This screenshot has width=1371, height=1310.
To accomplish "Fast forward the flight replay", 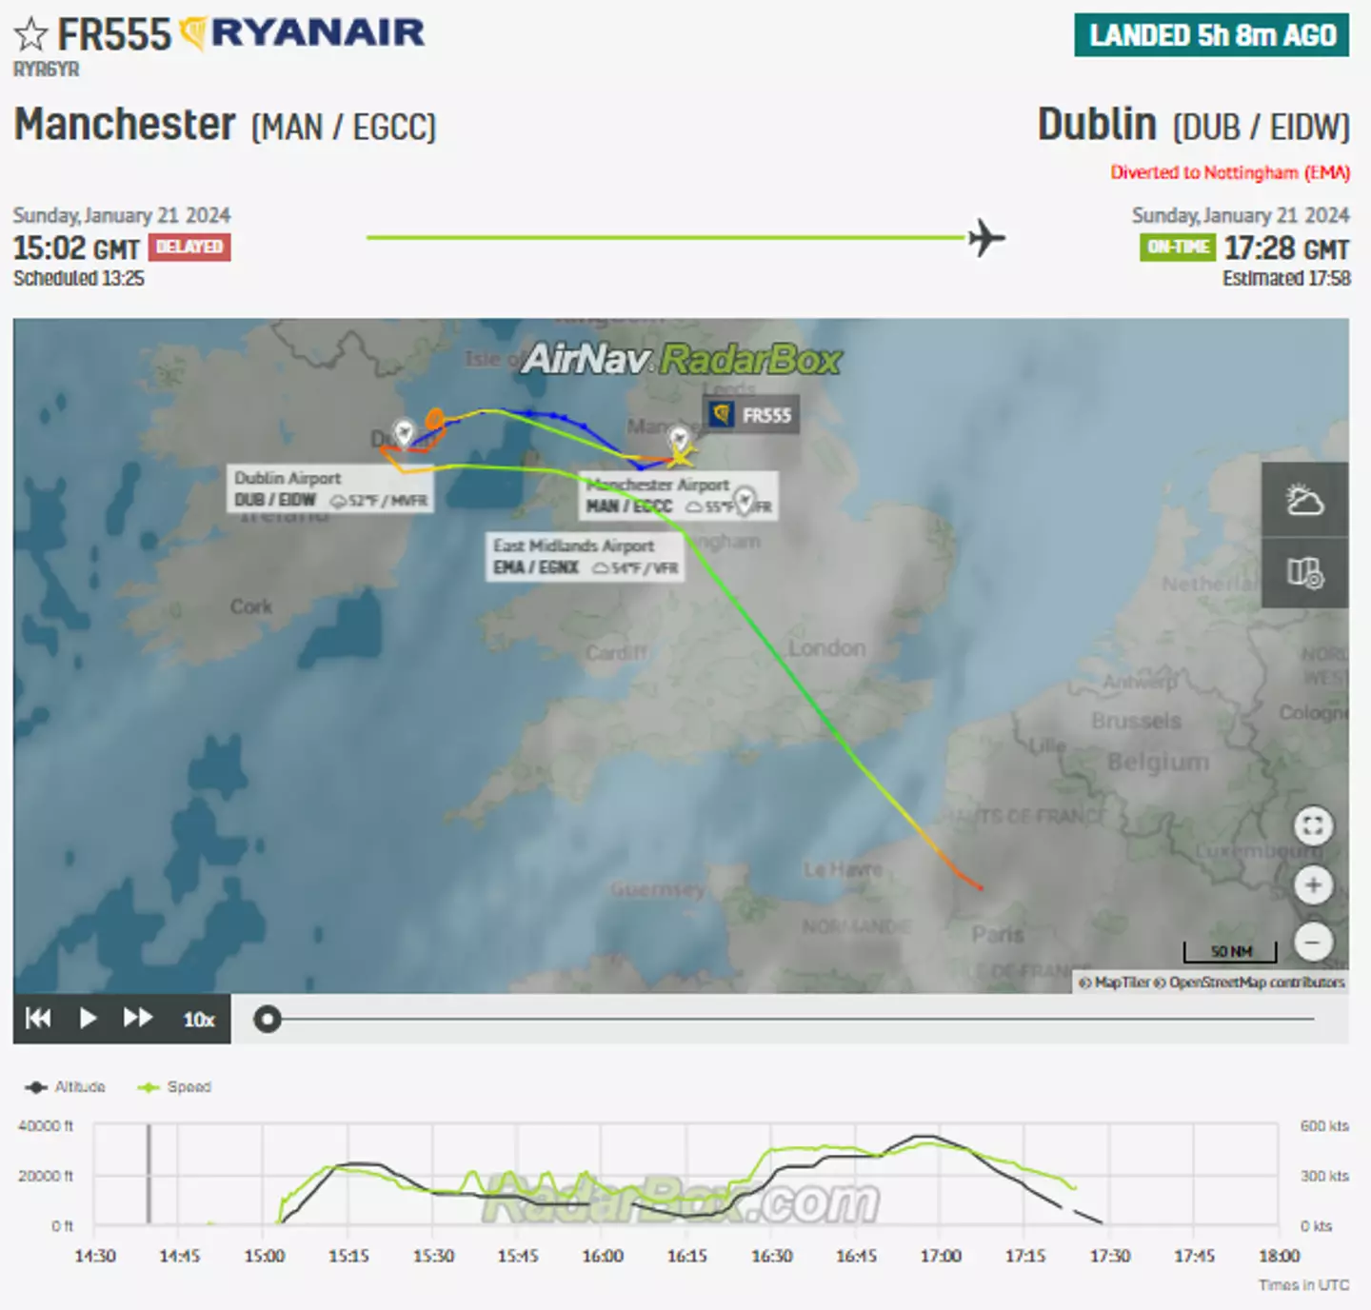I will tap(138, 1019).
